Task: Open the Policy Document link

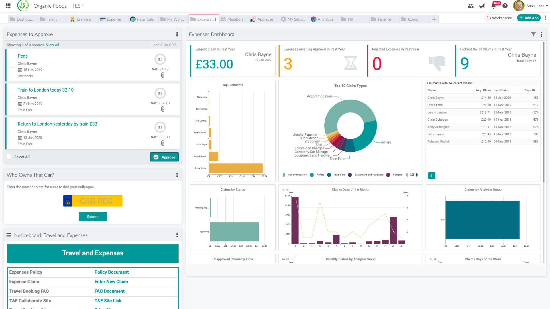Action: pyautogui.click(x=111, y=272)
